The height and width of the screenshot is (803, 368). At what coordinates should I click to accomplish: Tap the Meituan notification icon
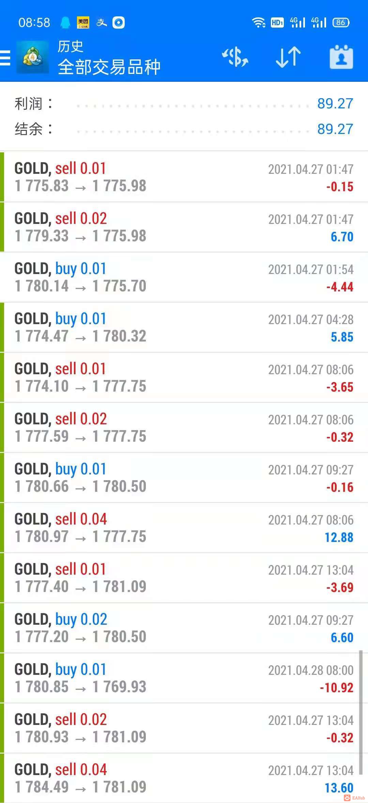(83, 22)
